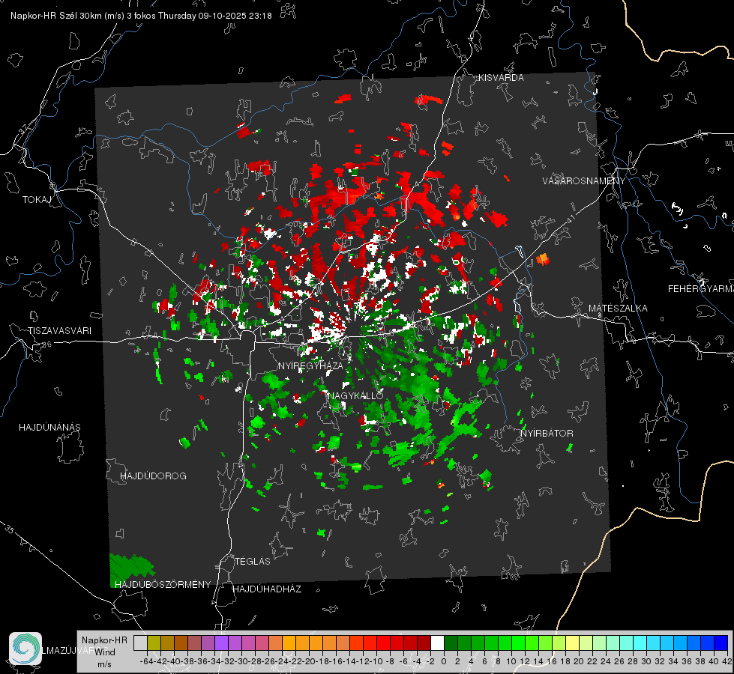Pick the green swatch between 6 and 8
Image resolution: width=734 pixels, height=674 pixels.
(491, 643)
